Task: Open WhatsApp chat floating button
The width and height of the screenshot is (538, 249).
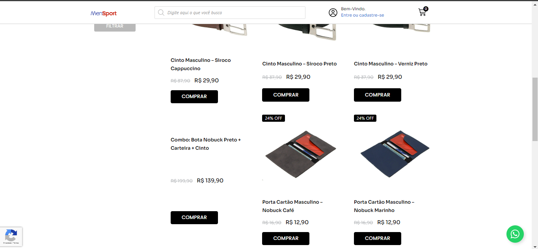Action: pos(515,234)
